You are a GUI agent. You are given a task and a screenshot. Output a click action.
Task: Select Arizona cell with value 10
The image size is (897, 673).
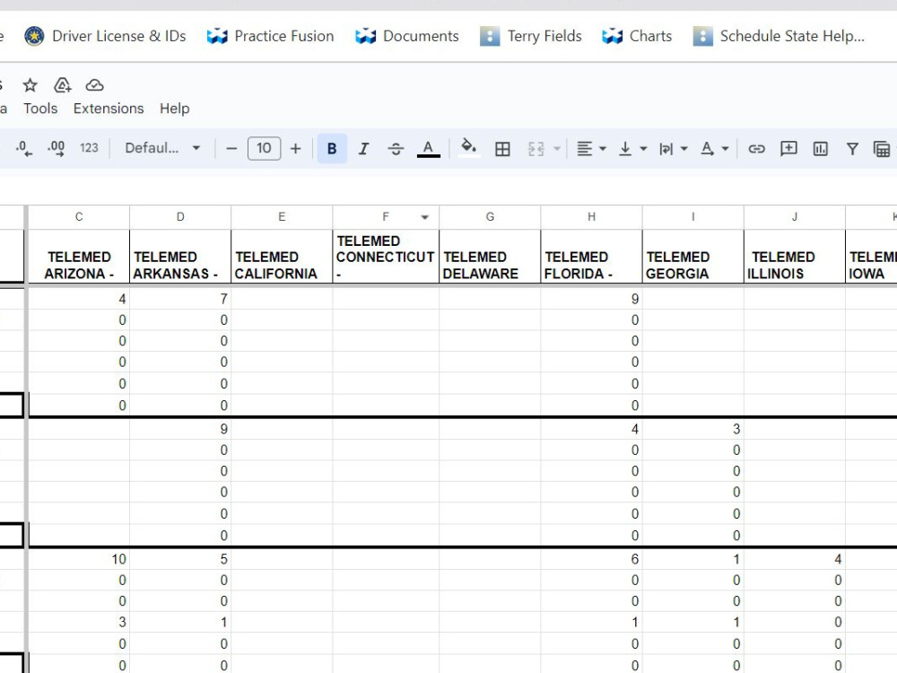point(79,559)
